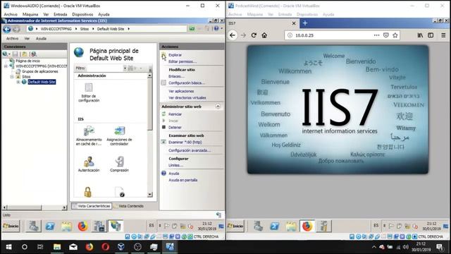451x254 pixels.
Task: Open the Filtro dropdown arrow
Action: point(125,68)
